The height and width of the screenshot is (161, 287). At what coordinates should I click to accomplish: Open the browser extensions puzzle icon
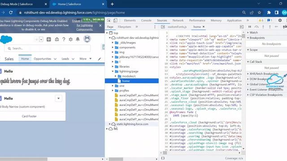click(x=269, y=13)
